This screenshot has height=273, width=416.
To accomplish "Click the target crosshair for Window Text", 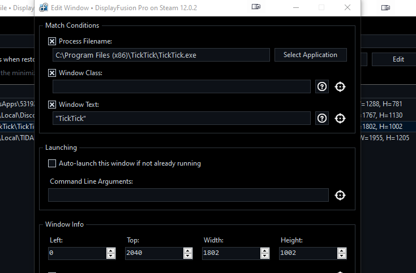I will (340, 118).
